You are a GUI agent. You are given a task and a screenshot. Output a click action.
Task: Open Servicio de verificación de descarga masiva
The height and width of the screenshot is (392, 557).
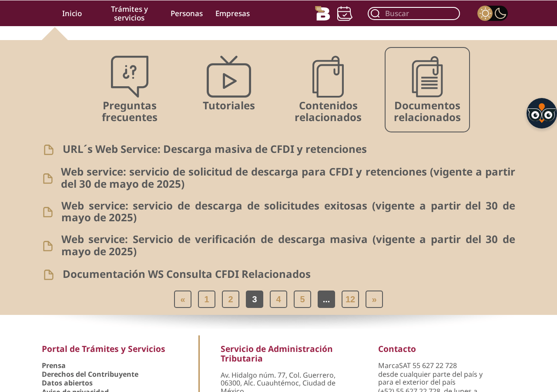click(288, 246)
